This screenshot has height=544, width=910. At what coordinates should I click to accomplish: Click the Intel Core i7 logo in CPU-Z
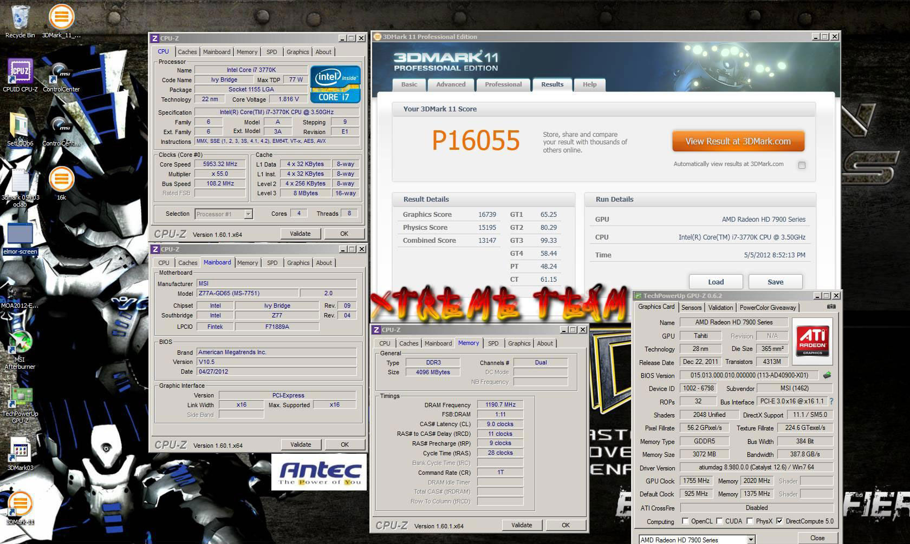335,84
